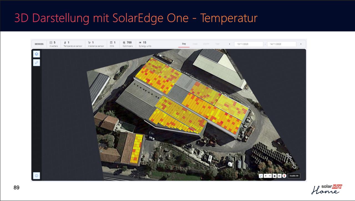Select the Inverters device icon

(x=51, y=42)
